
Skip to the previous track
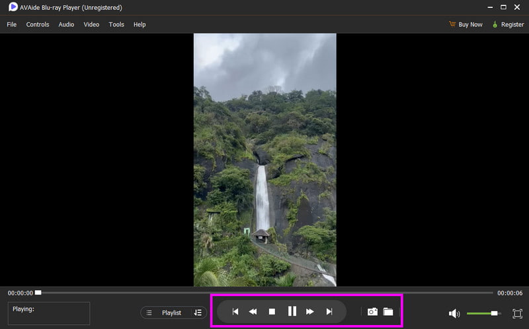pyautogui.click(x=235, y=312)
